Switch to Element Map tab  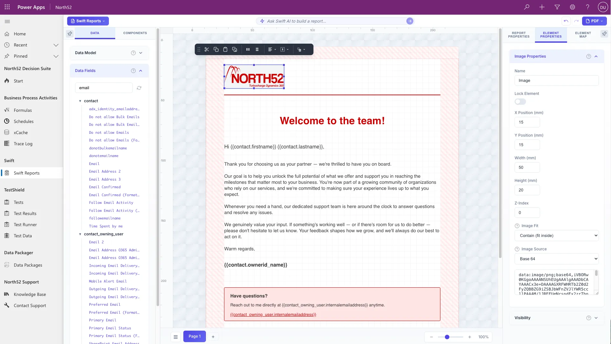[583, 35]
